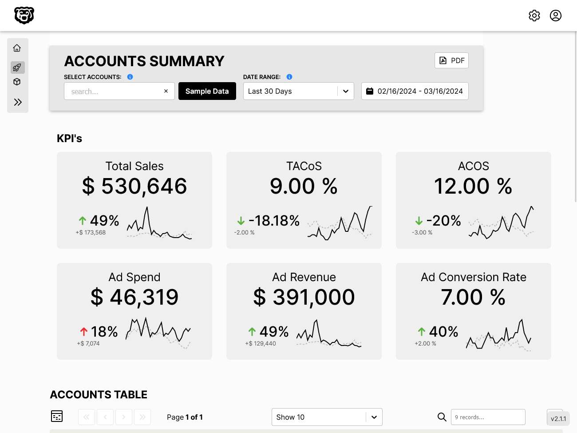The height and width of the screenshot is (433, 577).
Task: Select the rocket icon in sidebar
Action: [17, 68]
